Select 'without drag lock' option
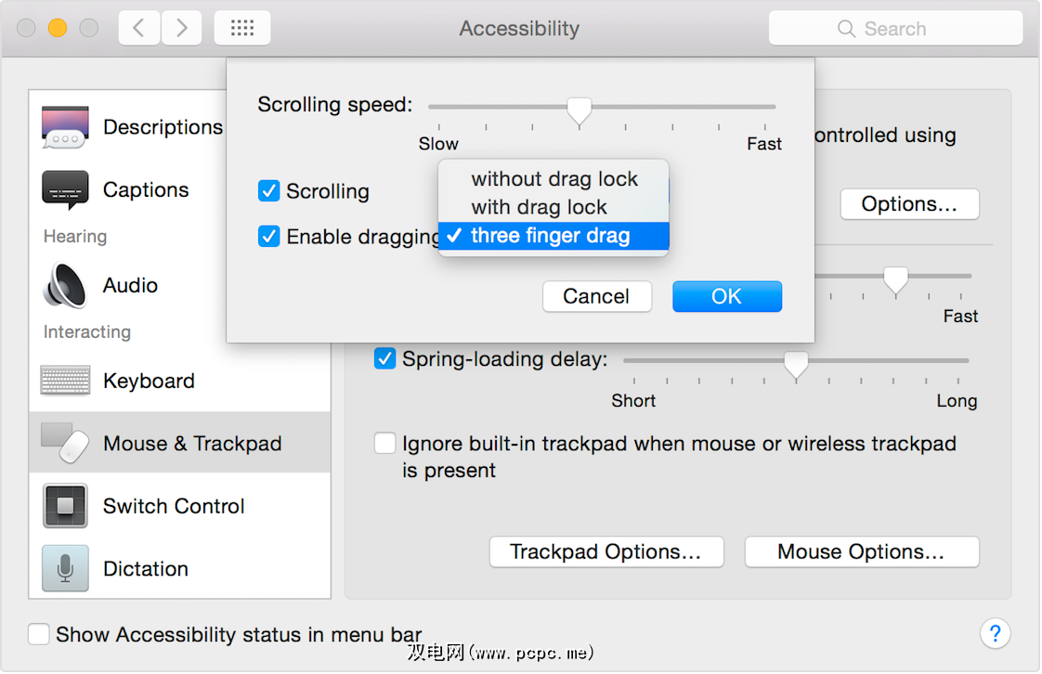Screen dimensions: 1042x674 pos(554,179)
